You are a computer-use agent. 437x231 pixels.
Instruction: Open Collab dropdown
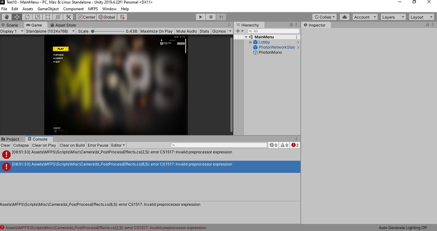click(324, 17)
